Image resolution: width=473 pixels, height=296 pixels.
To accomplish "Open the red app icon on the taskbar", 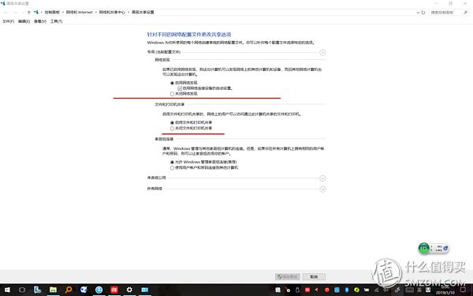I will tap(114, 290).
